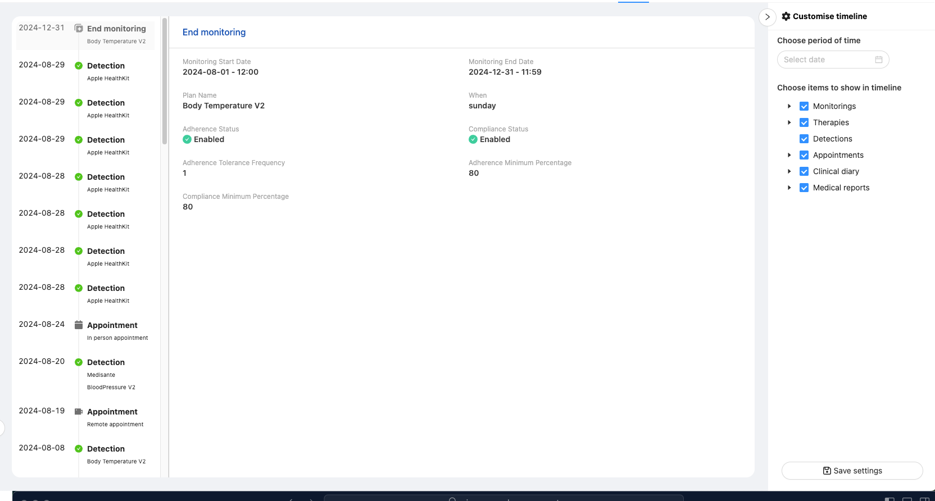935x501 pixels.
Task: Click the Customise timeline gear icon
Action: tap(786, 16)
